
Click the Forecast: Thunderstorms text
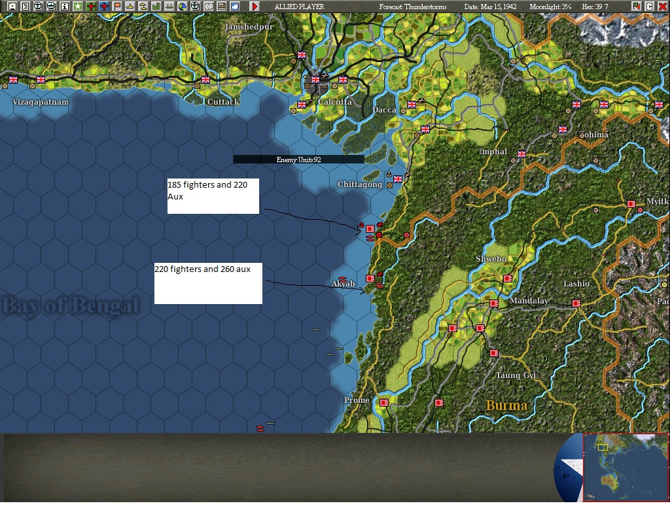412,7
